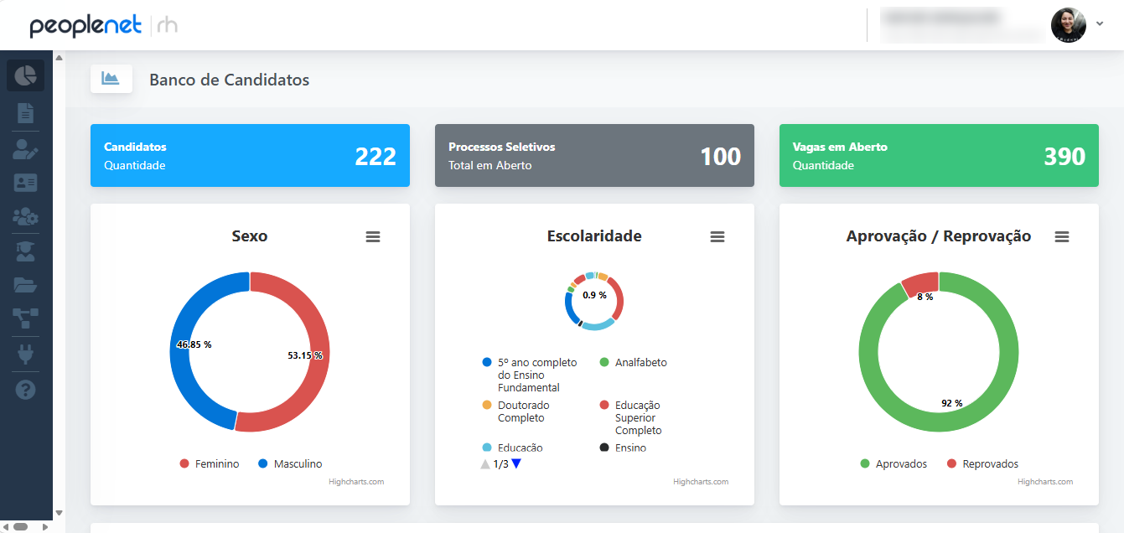
Task: Click the Vagas em Aberto 390 card
Action: click(939, 155)
